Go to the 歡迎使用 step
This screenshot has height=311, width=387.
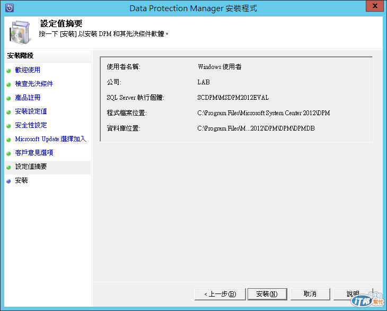coord(28,70)
